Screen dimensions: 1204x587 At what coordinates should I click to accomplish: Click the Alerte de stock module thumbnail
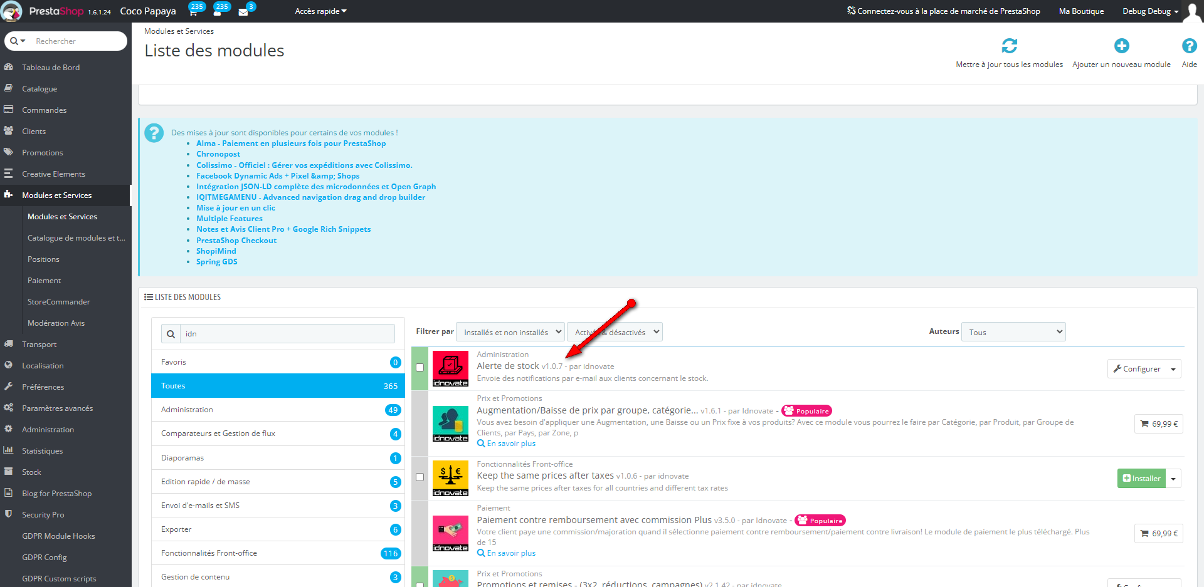coord(450,368)
